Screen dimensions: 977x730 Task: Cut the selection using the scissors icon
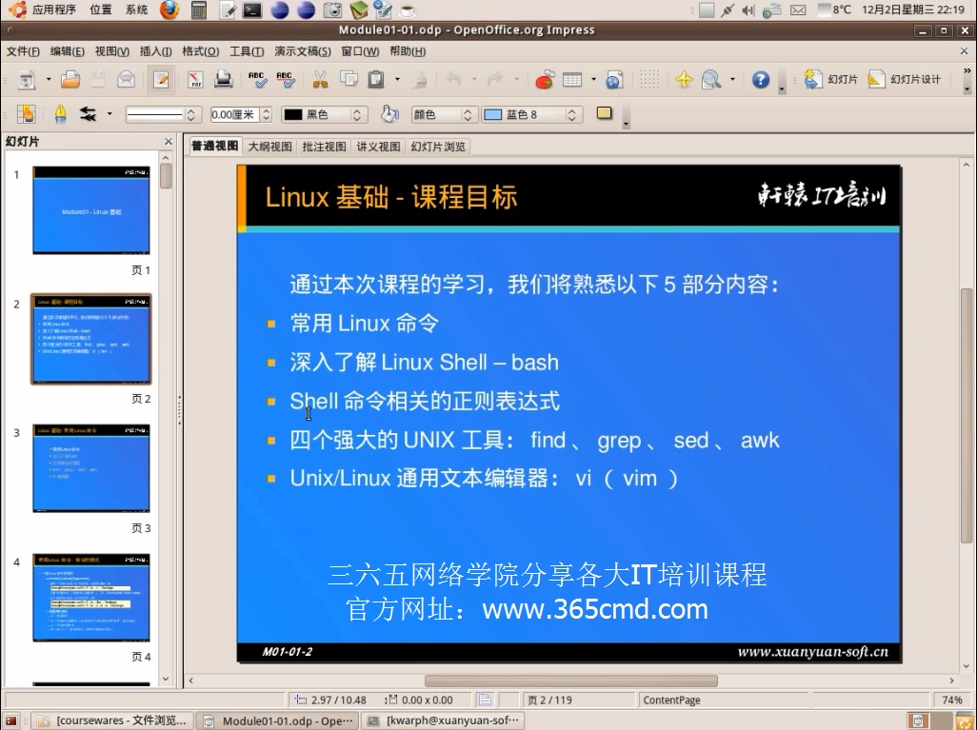(319, 80)
